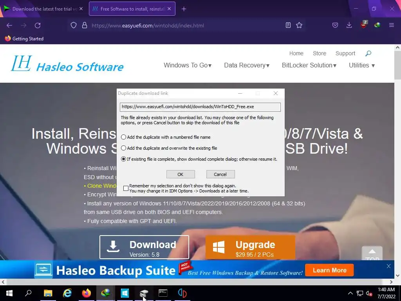This screenshot has height=301, width=401.
Task: Open new tab with plus icon
Action: click(x=184, y=9)
